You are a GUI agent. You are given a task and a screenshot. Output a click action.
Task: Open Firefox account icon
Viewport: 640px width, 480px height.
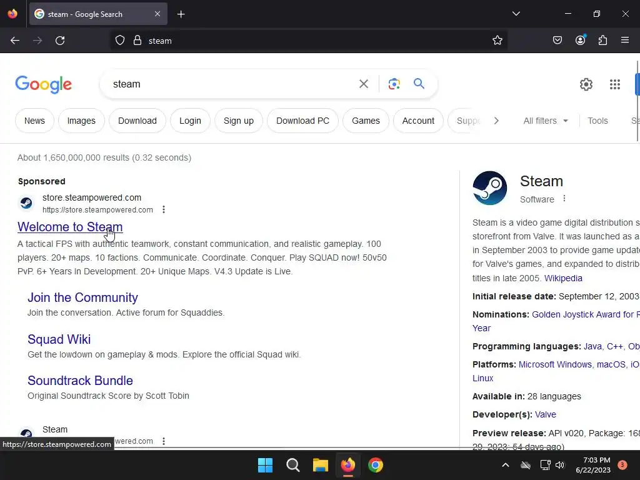580,40
